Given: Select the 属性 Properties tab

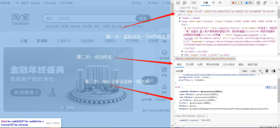Looking at the screenshot, I should [x=241, y=65].
